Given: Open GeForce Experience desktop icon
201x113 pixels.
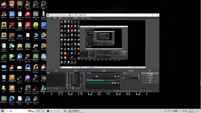Looking at the screenshot, I should (x=4, y=58).
